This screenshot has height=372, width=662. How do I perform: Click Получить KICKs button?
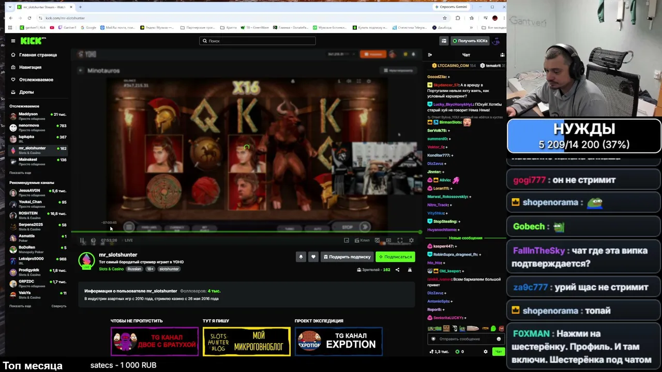470,41
